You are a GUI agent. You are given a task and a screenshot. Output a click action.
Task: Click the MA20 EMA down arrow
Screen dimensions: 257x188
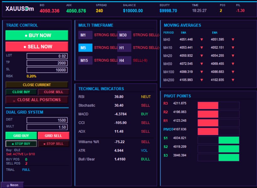(x=233, y=55)
